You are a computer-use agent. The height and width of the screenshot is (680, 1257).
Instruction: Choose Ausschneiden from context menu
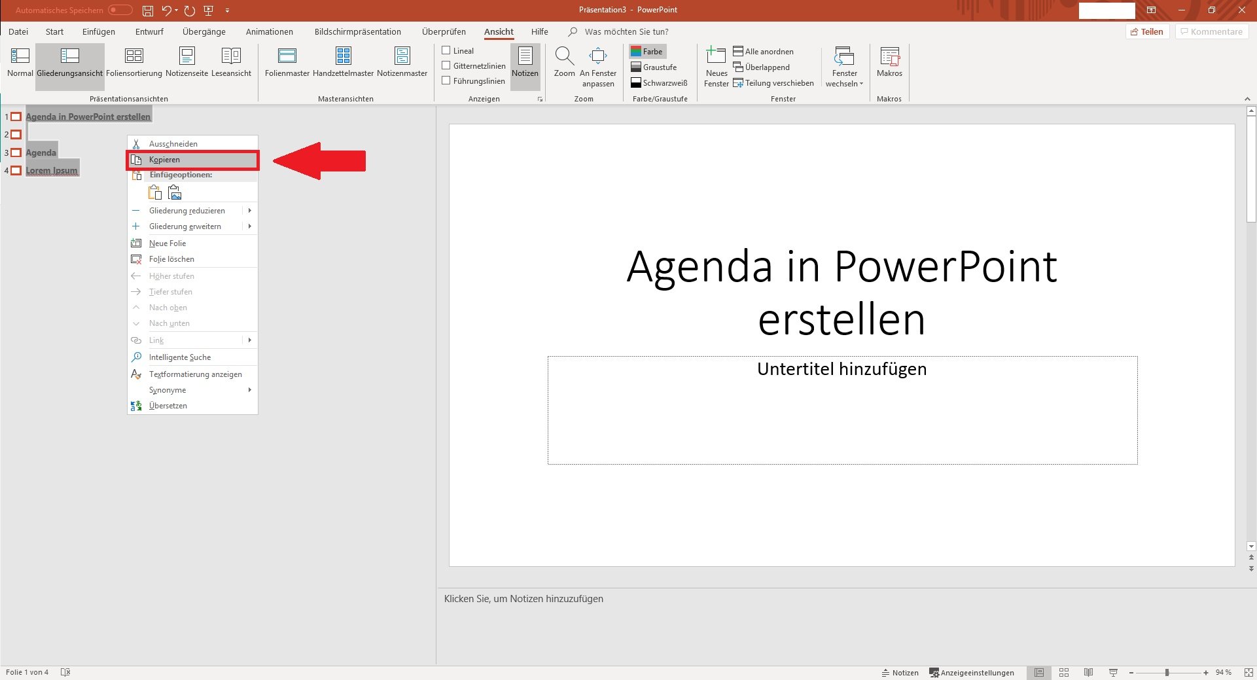coord(192,144)
